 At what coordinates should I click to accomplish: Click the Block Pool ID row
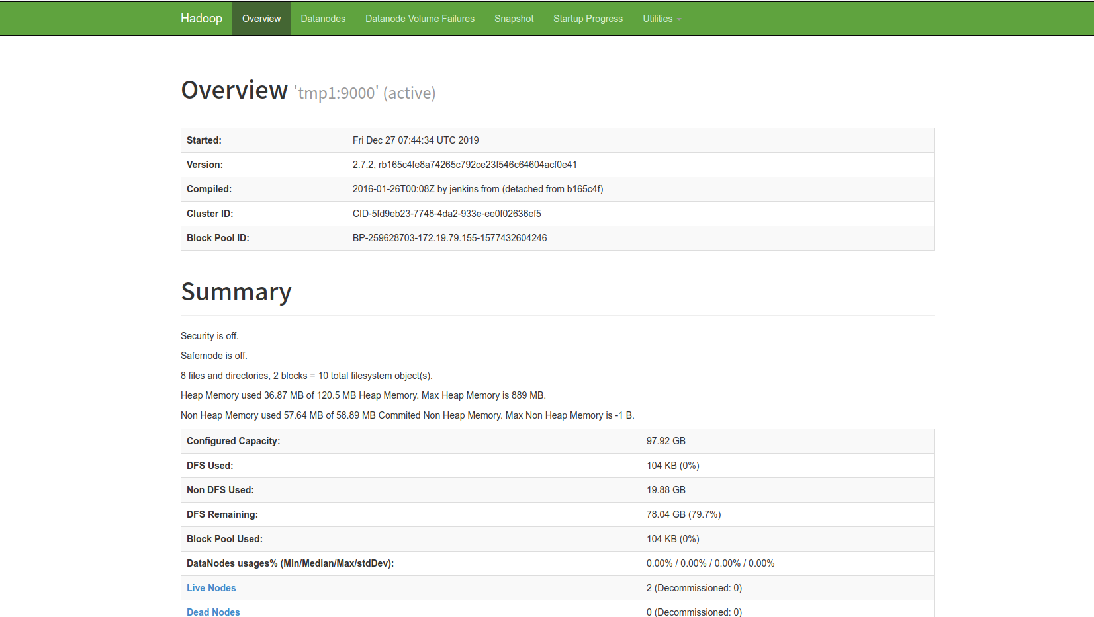449,237
